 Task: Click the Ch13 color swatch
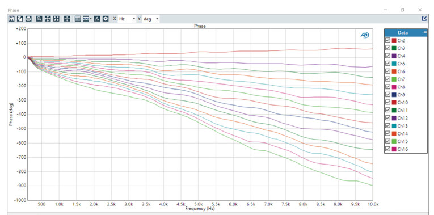click(394, 125)
